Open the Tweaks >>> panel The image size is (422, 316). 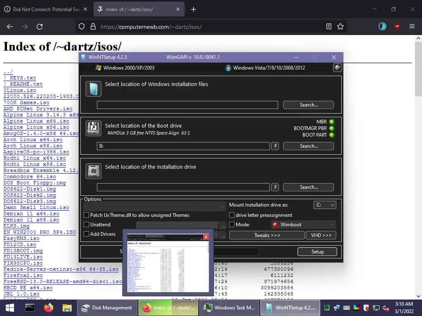coord(267,235)
